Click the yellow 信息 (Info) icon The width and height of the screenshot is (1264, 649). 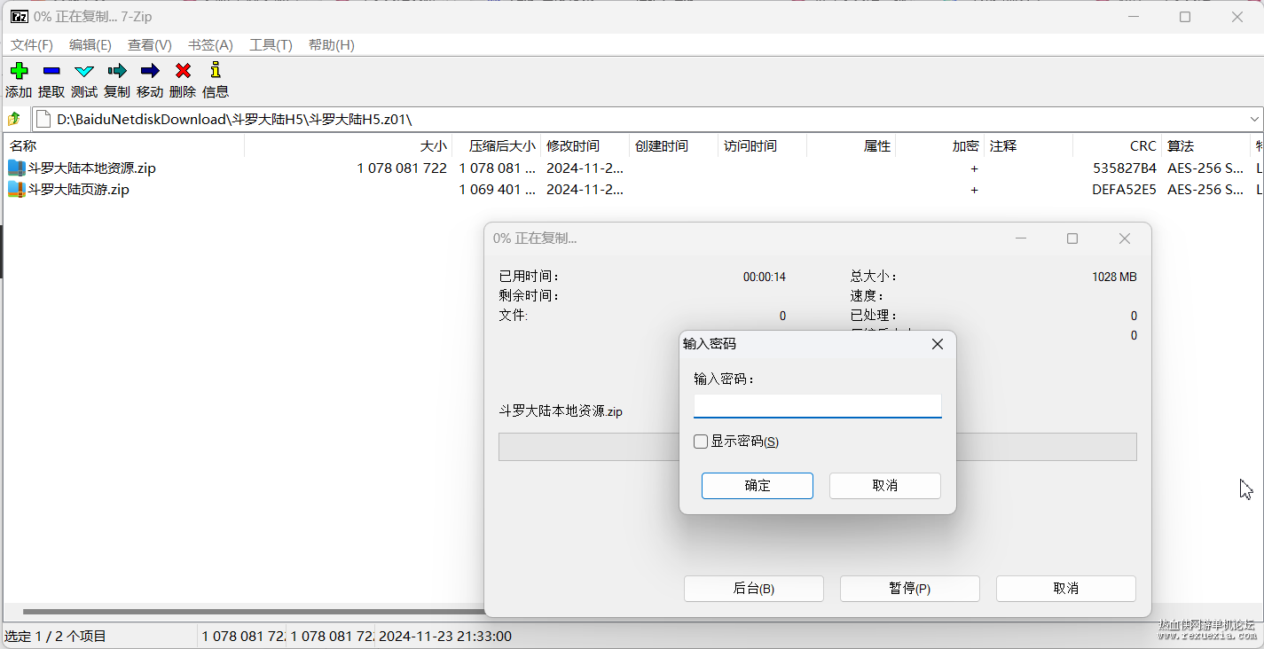[x=216, y=70]
